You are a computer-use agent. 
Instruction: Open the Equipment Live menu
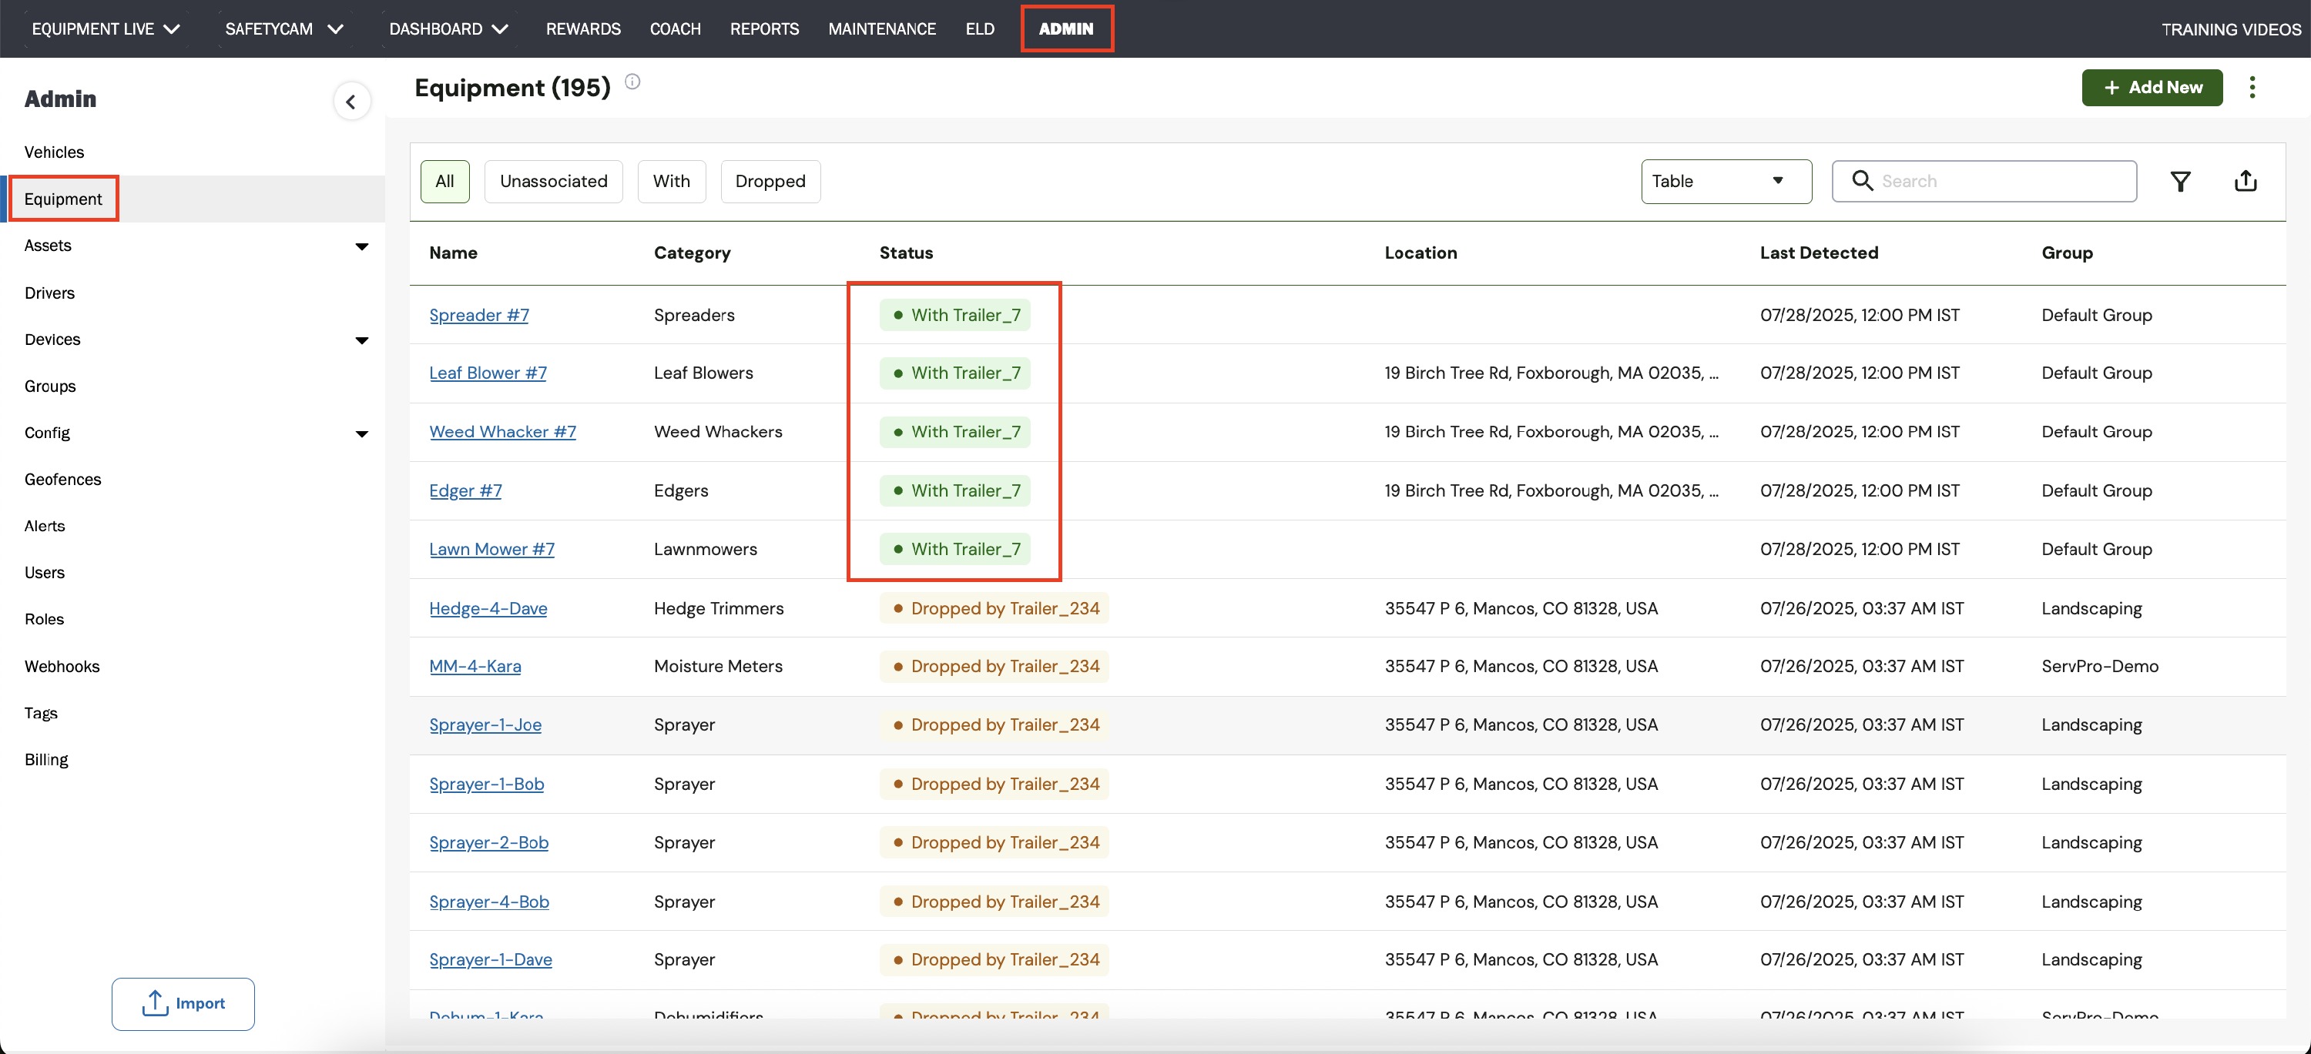pos(106,28)
